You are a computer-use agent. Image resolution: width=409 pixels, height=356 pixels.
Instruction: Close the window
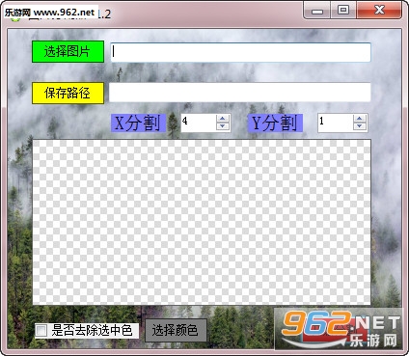click(x=379, y=11)
